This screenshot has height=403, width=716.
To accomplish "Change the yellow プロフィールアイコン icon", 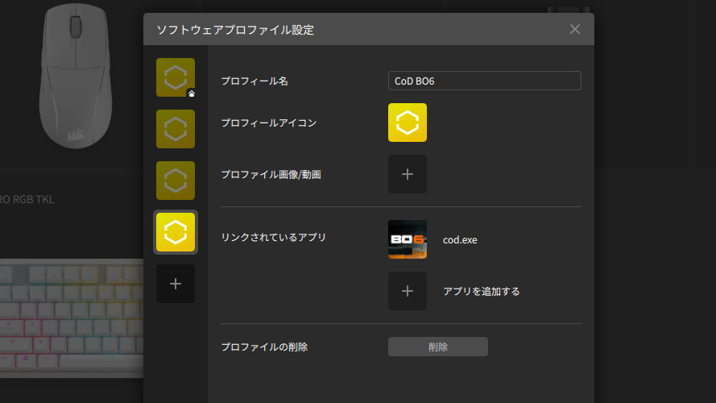I will pos(408,123).
